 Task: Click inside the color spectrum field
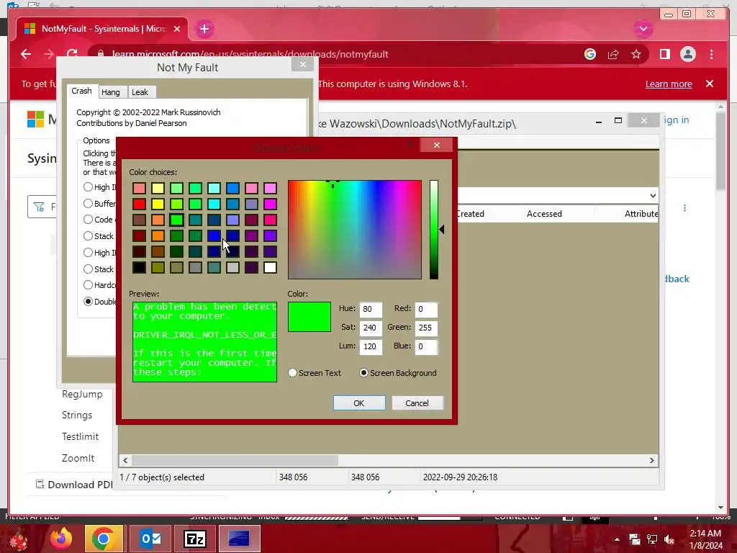[355, 230]
